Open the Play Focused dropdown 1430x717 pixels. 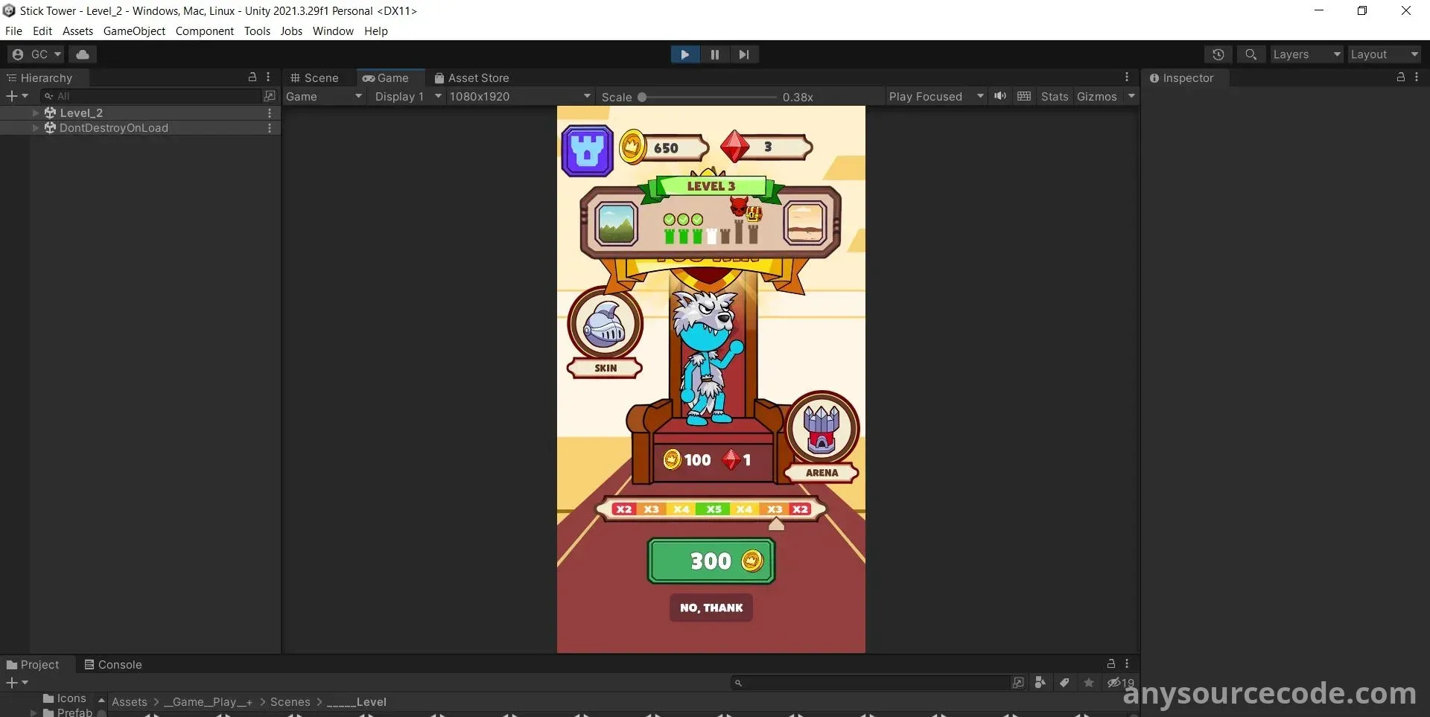935,97
